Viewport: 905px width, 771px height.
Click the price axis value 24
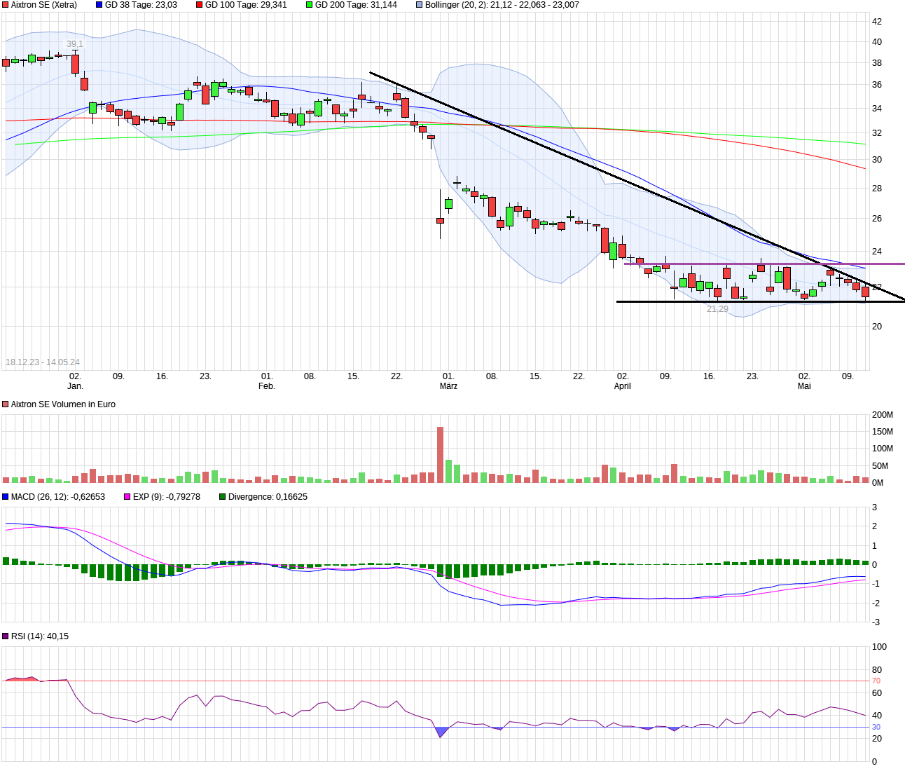pyautogui.click(x=877, y=252)
